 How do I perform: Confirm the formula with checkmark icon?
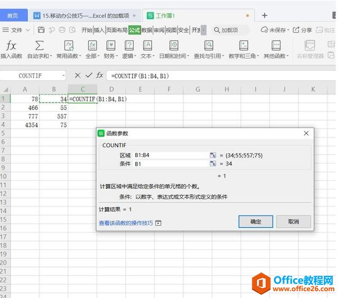click(89, 75)
